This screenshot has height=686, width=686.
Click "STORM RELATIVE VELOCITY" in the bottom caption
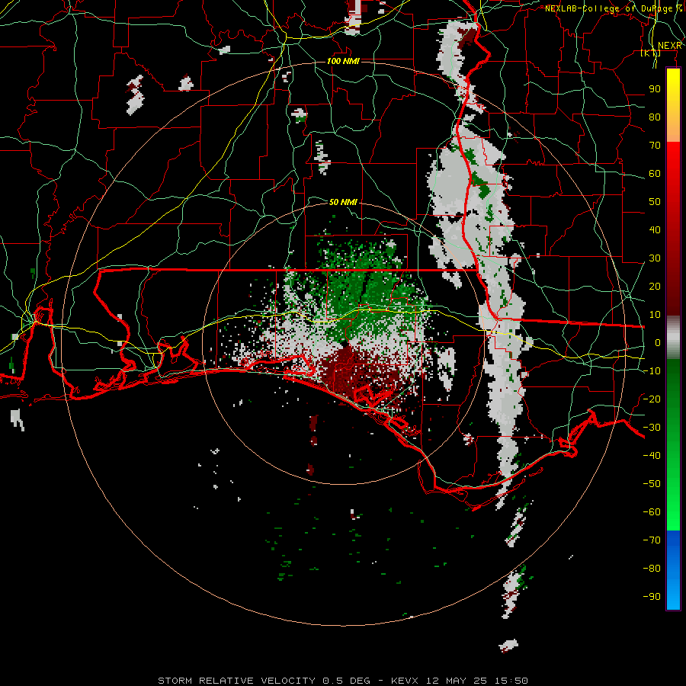[x=236, y=681]
